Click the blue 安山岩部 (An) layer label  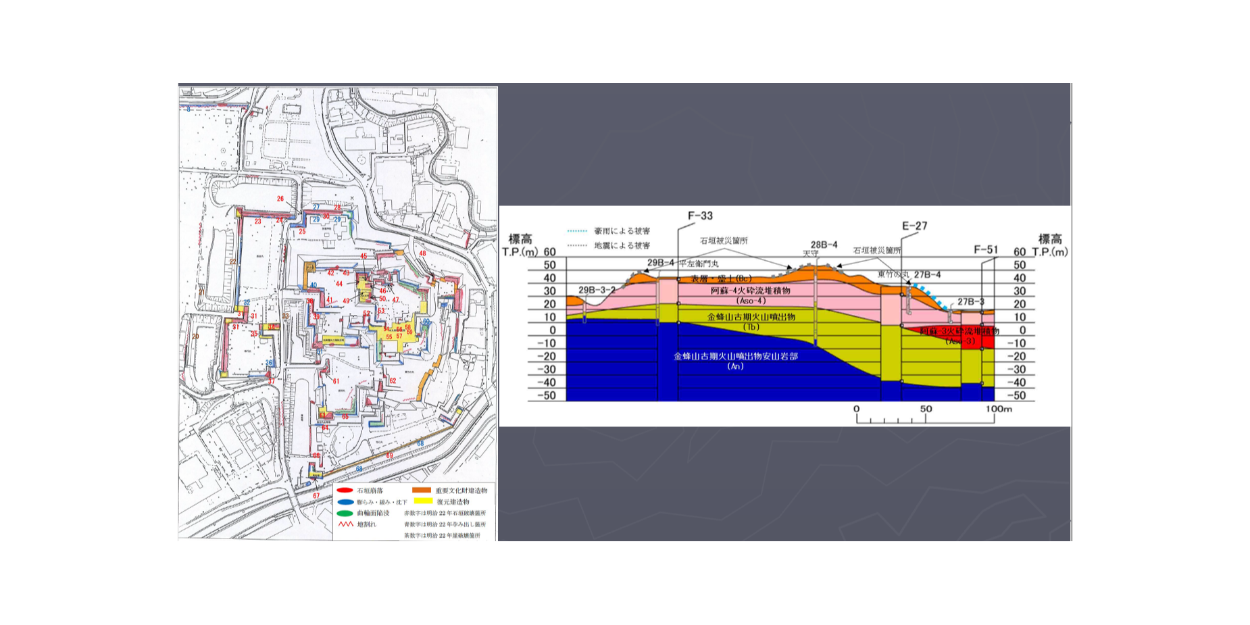735,357
